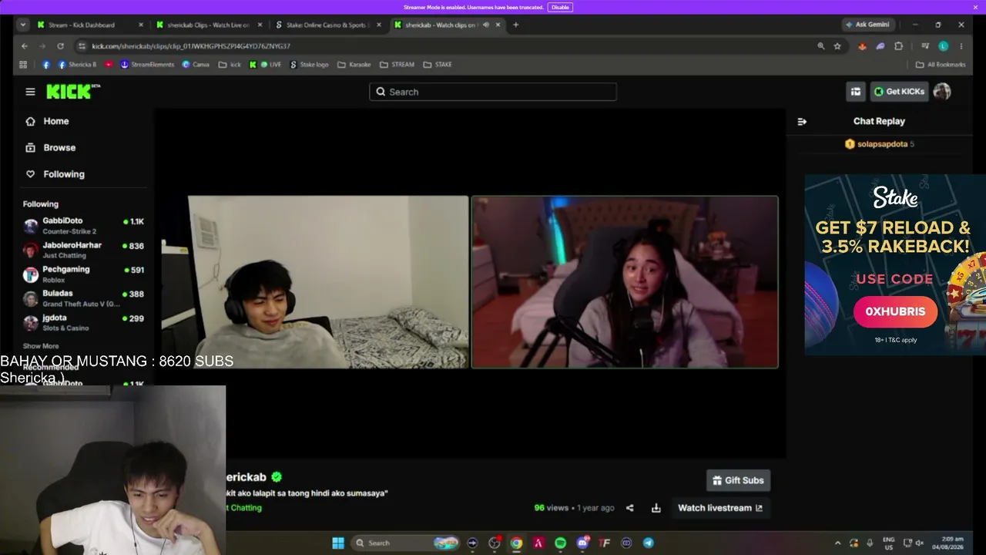The image size is (986, 555).
Task: Mute the tab playing audio
Action: click(x=485, y=25)
